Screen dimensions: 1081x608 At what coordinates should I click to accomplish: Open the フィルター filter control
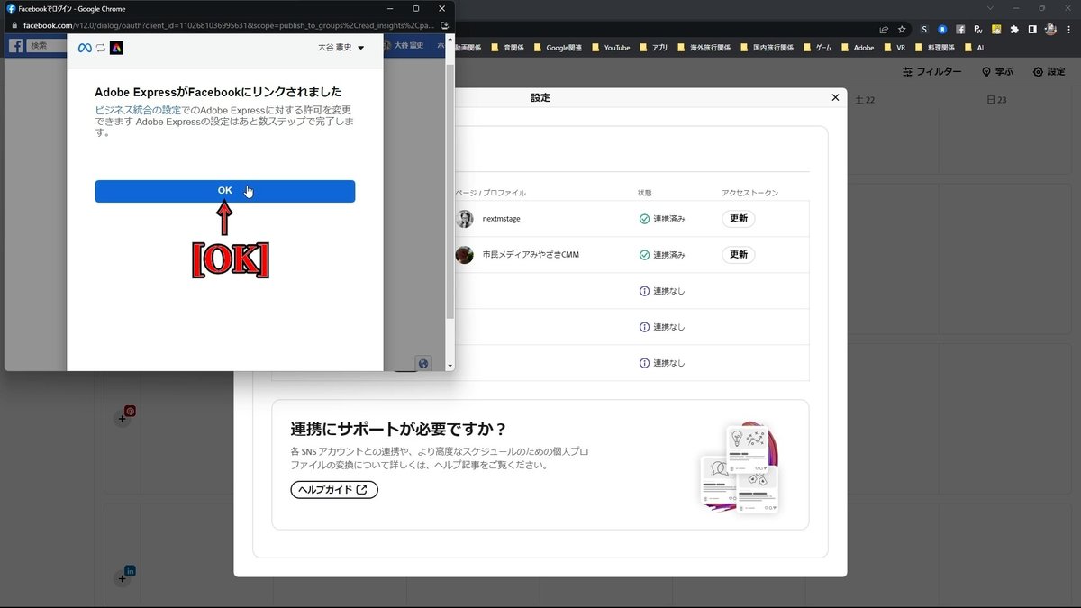coord(931,72)
